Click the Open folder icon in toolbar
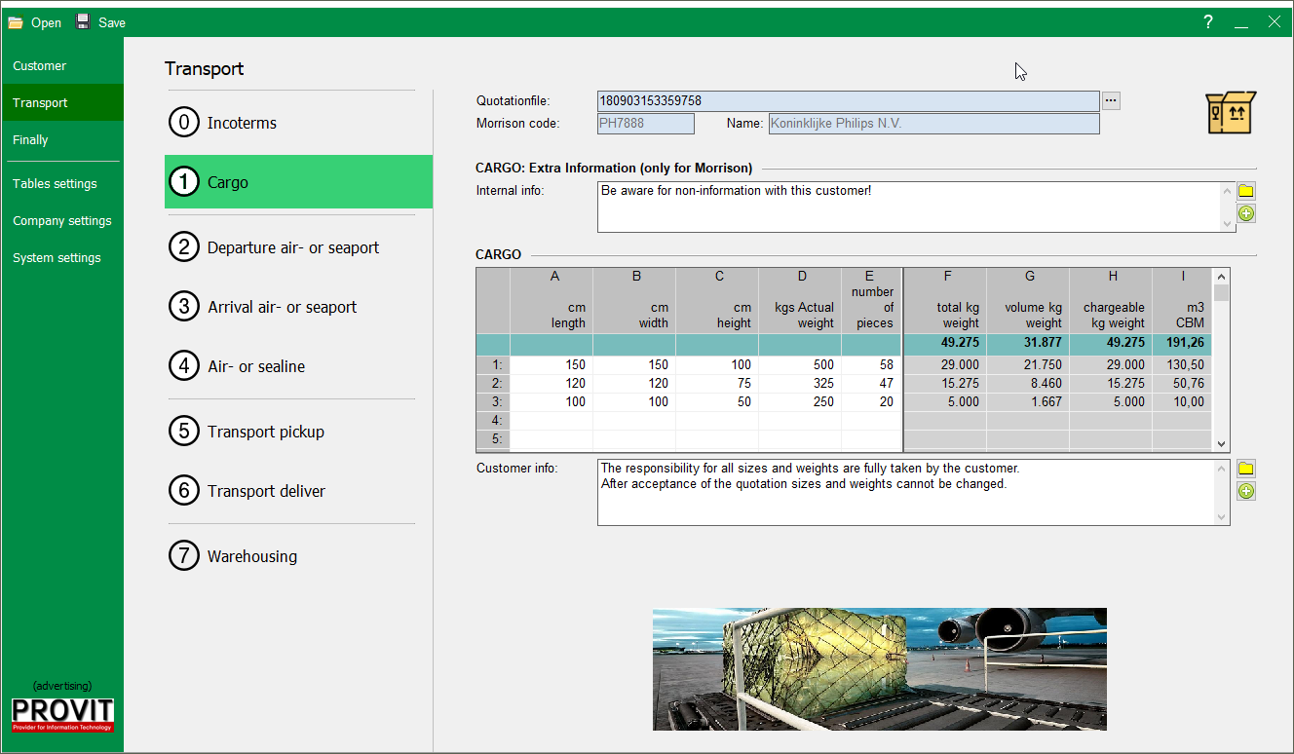1294x754 pixels. 16,22
